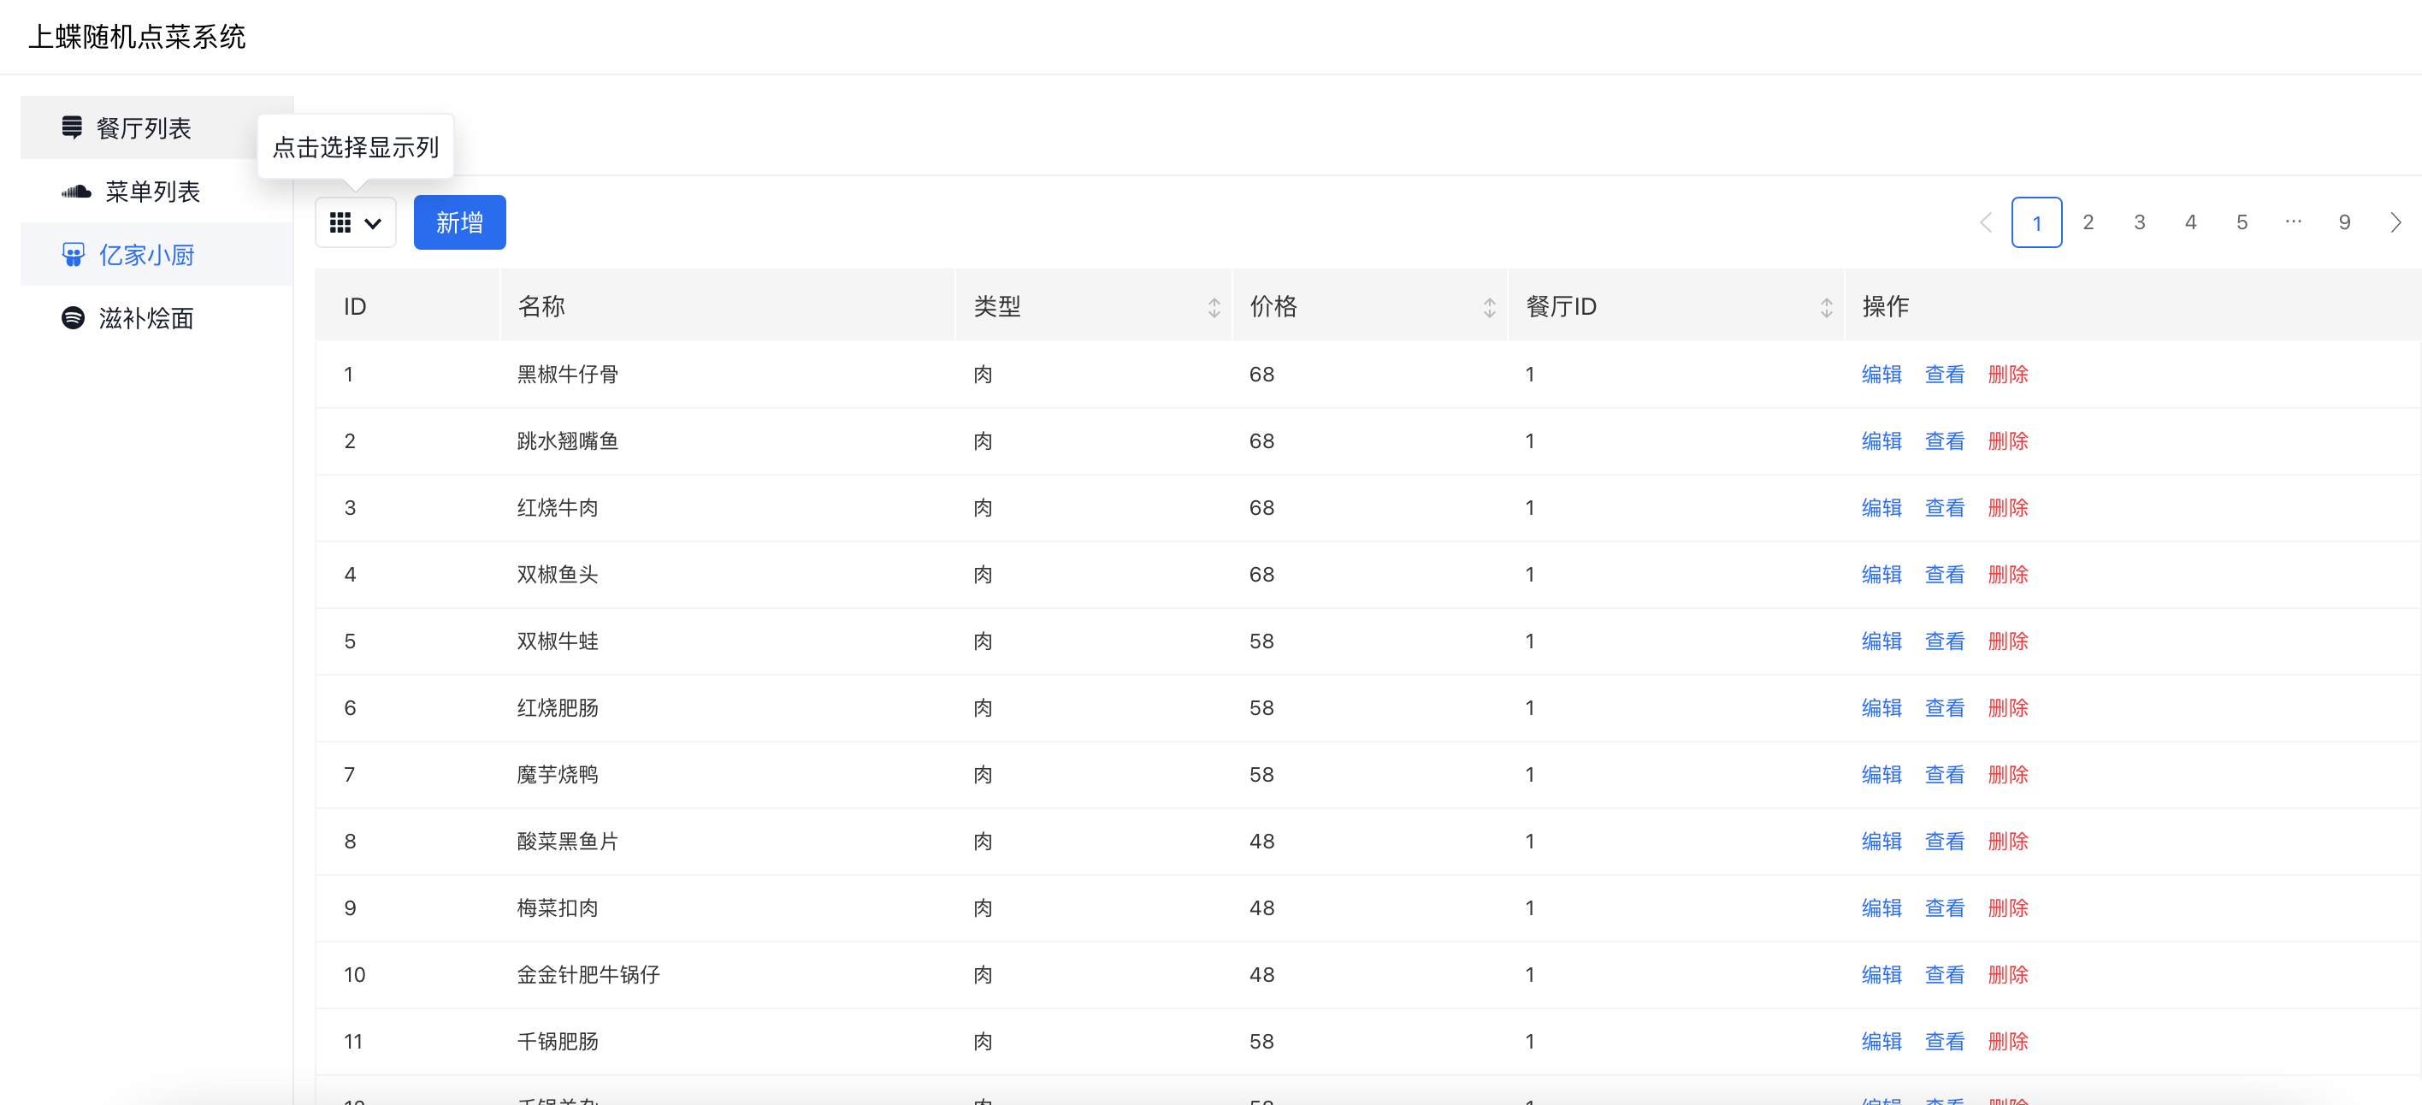Select 滋补烩面 in the sidebar

pos(145,318)
